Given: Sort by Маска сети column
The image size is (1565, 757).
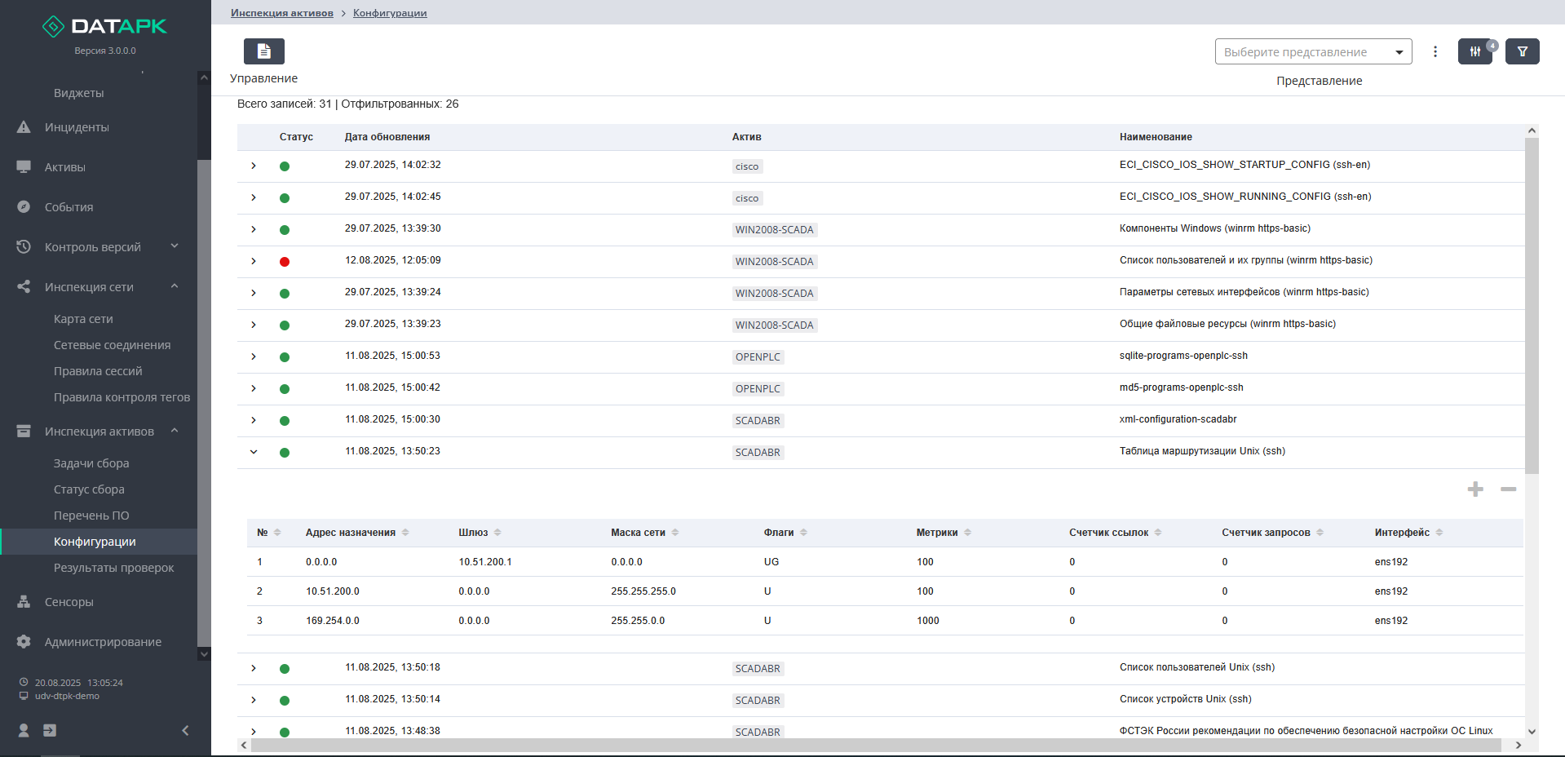Looking at the screenshot, I should [675, 533].
